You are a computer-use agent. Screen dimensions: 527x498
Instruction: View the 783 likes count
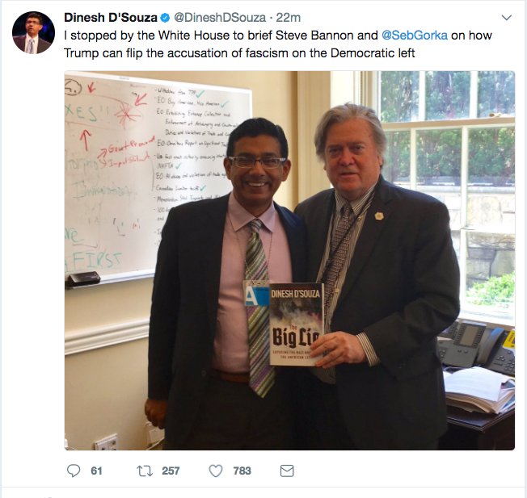pyautogui.click(x=242, y=471)
